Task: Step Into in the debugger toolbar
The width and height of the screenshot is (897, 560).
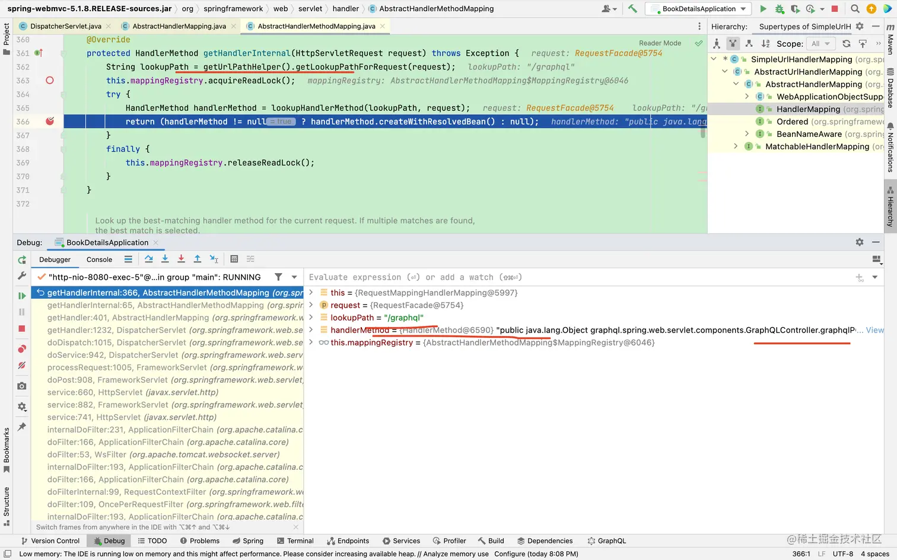Action: point(165,259)
